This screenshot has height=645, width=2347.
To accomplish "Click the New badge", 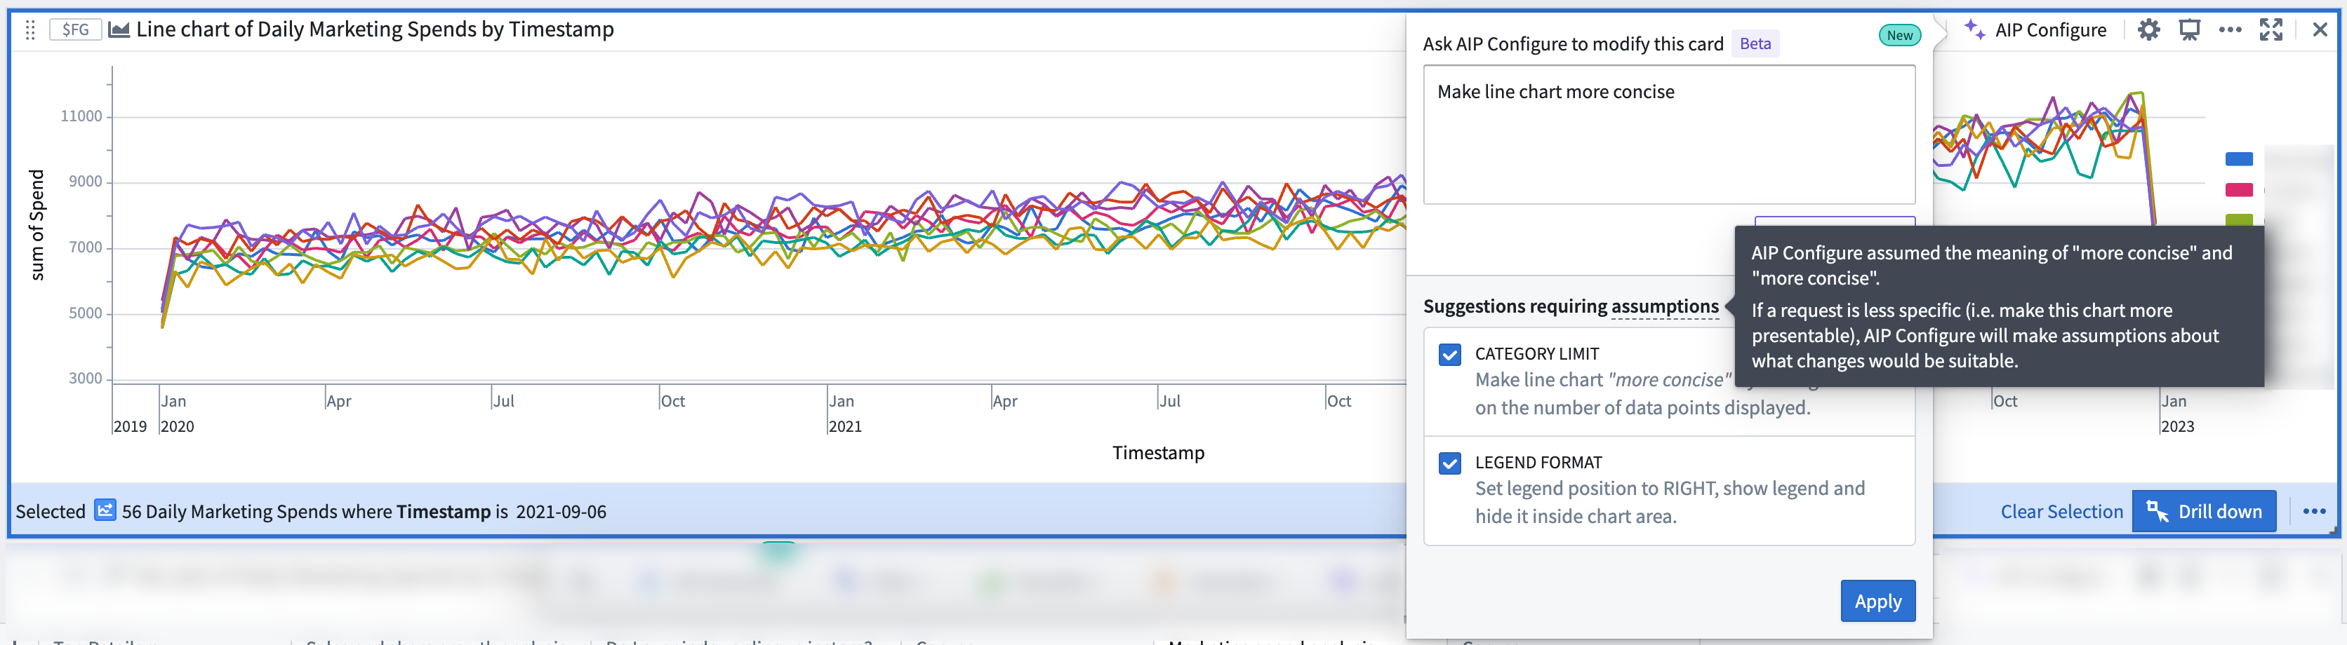I will 1899,36.
